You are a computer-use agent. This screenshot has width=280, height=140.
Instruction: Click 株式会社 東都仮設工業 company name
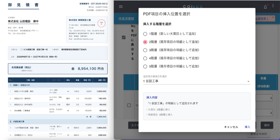[80, 20]
